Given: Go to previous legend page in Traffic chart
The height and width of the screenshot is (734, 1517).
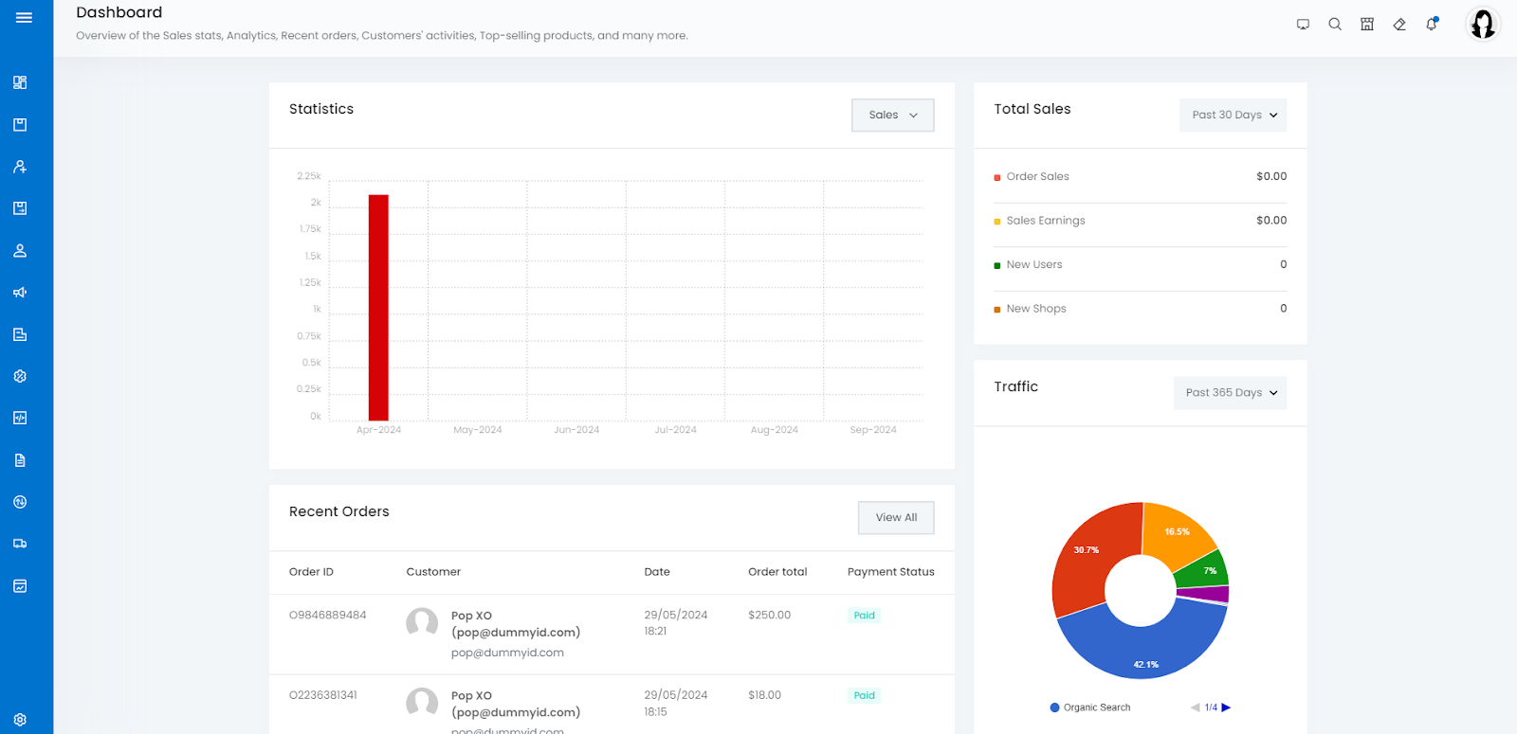Looking at the screenshot, I should pyautogui.click(x=1196, y=707).
